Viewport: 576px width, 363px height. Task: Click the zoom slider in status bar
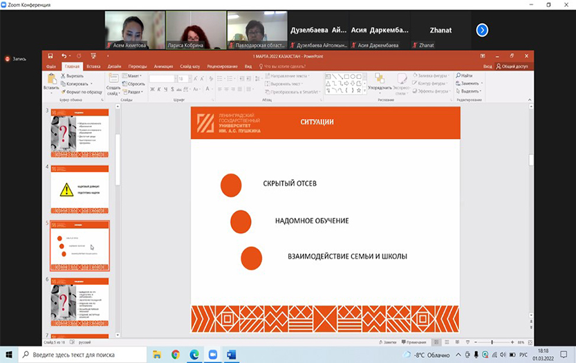pos(492,342)
